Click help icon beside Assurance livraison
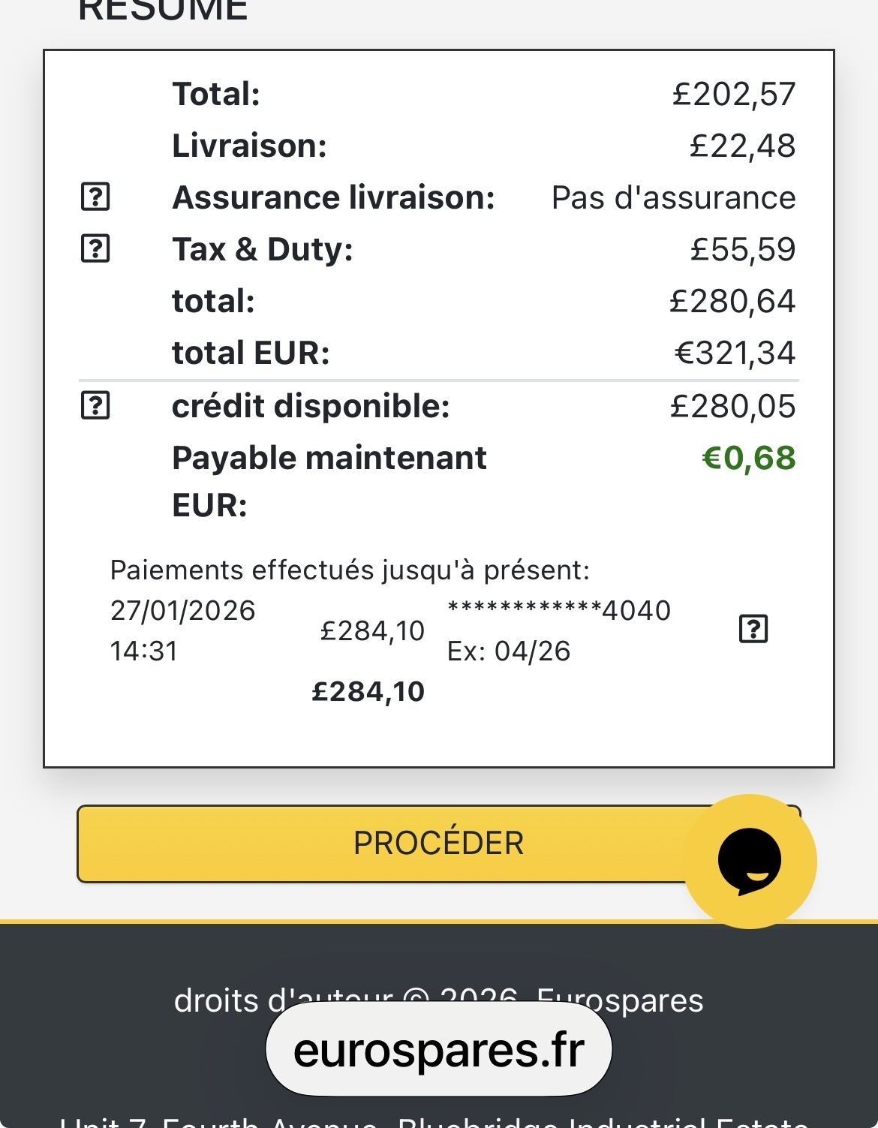The image size is (878, 1128). [x=95, y=197]
